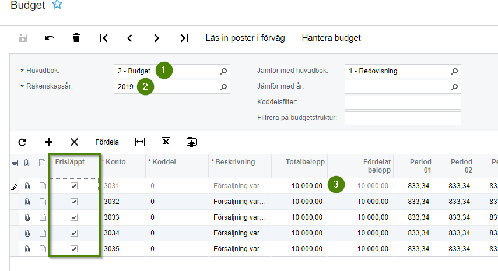Viewport: 498px width, 271px height.
Task: Fit grid columns to width
Action: [140, 142]
